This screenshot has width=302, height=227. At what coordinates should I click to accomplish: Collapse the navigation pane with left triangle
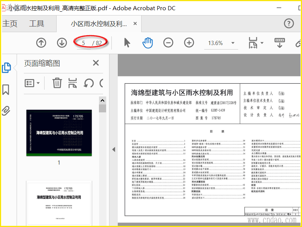pyautogui.click(x=114, y=149)
